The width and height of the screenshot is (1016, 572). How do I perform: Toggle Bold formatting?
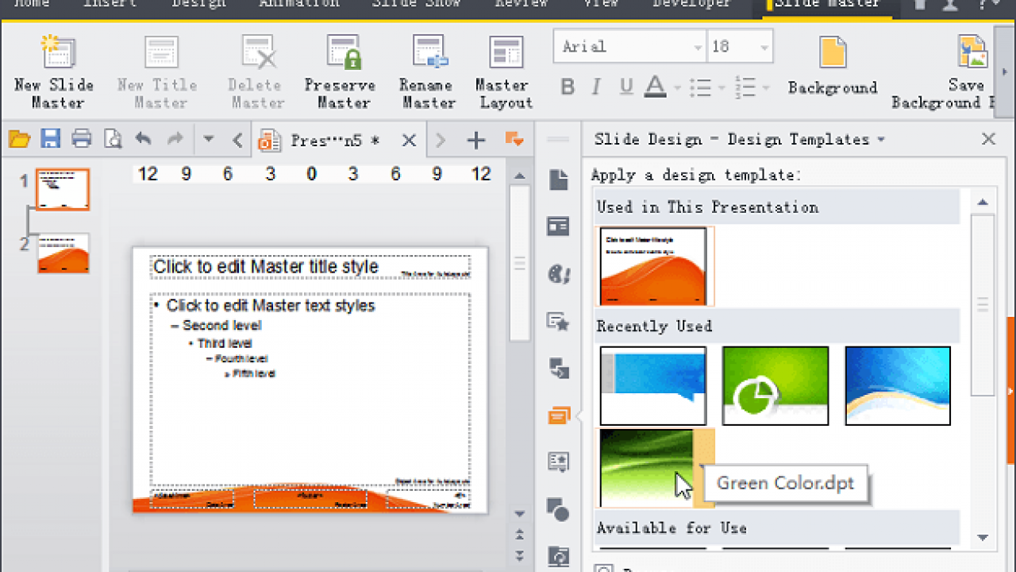pyautogui.click(x=568, y=87)
